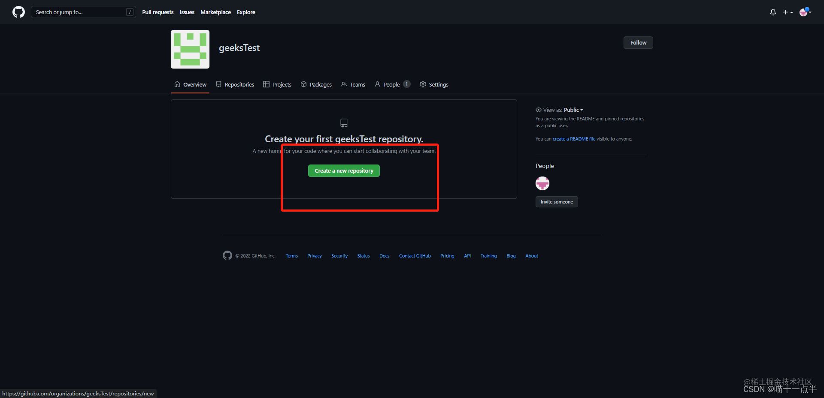This screenshot has width=824, height=398.
Task: Open the notifications bell
Action: [773, 12]
